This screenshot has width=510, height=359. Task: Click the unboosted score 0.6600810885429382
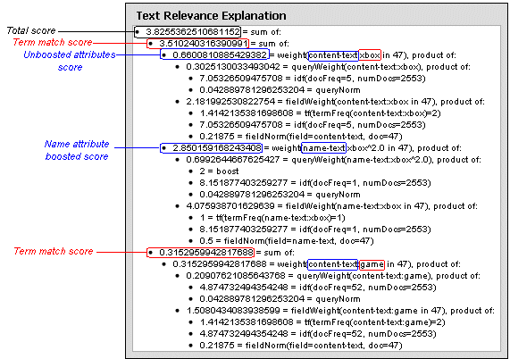(x=214, y=54)
